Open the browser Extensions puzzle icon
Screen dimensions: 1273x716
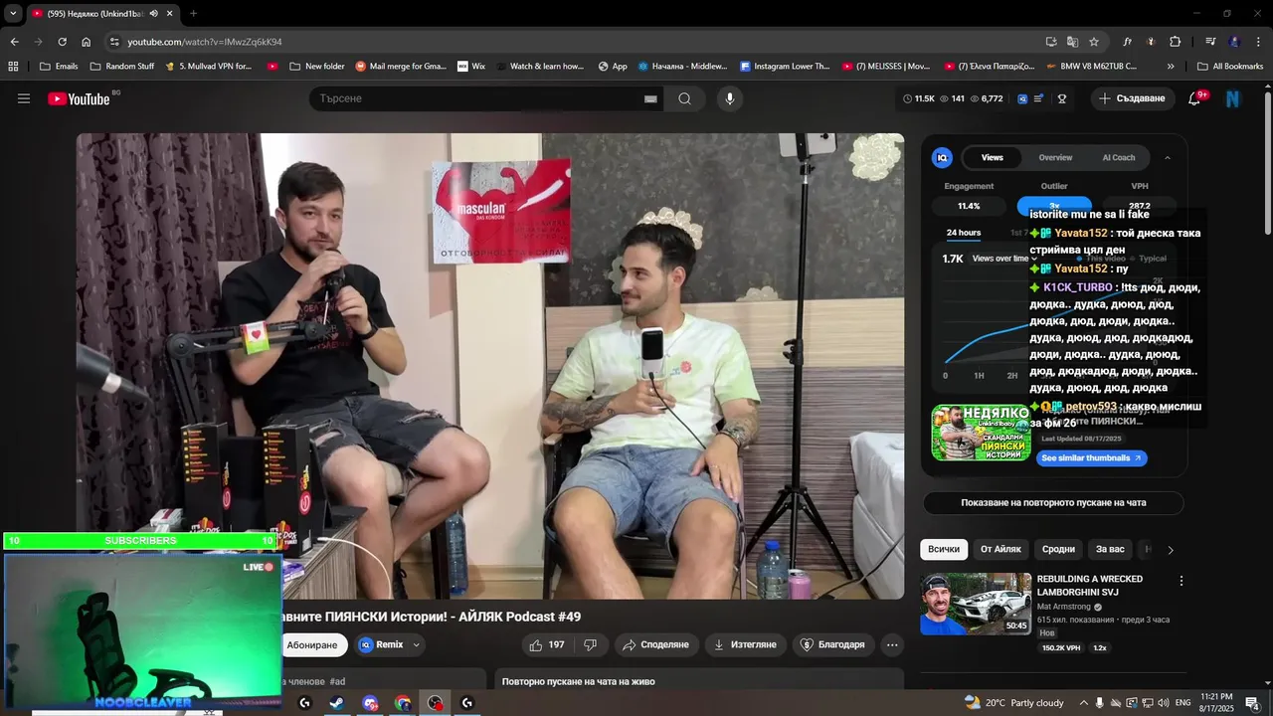[x=1176, y=42]
